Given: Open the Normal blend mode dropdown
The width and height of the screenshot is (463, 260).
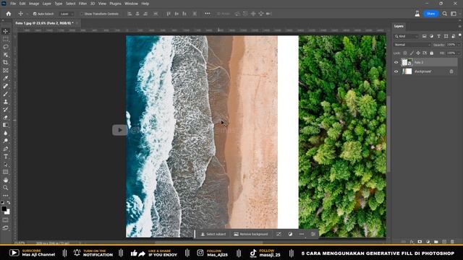Looking at the screenshot, I should (412, 45).
